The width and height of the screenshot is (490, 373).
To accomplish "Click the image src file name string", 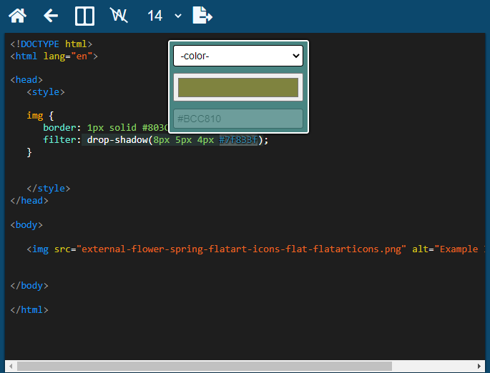I will tap(241, 249).
